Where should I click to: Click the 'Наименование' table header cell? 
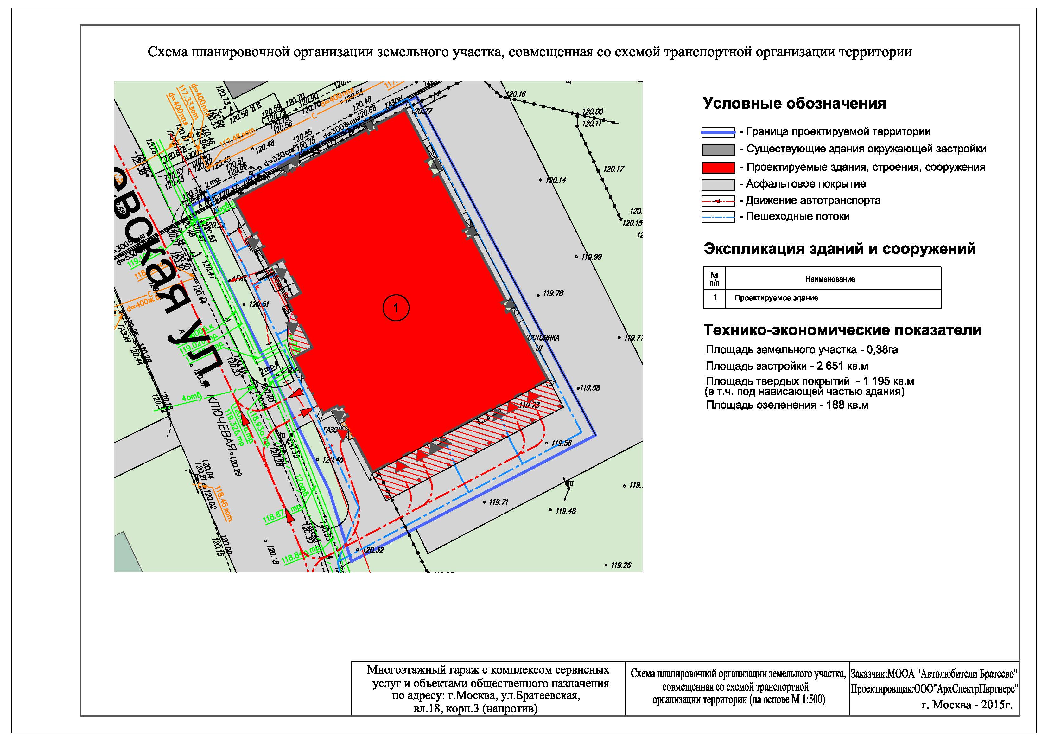coord(830,279)
